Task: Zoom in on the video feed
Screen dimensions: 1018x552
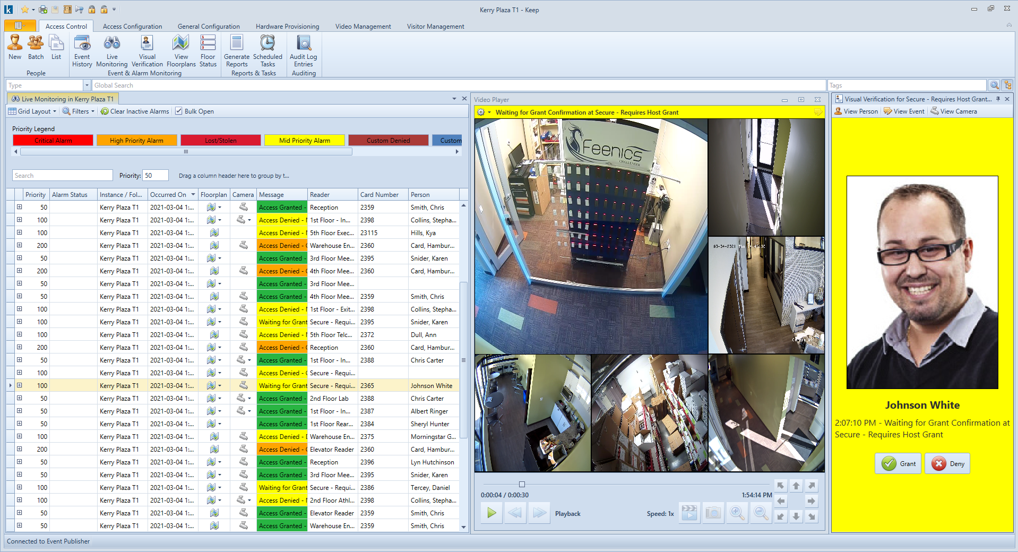Action: click(x=737, y=513)
